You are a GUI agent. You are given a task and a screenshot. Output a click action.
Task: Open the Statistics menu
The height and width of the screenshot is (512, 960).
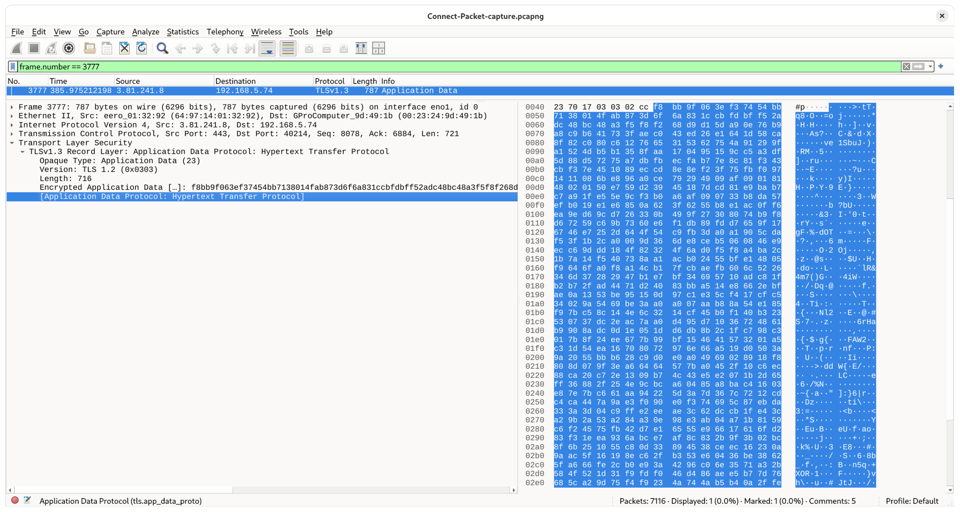coord(183,32)
